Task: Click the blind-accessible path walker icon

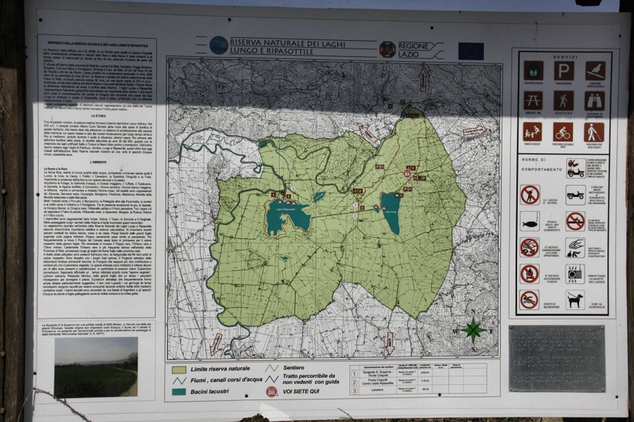Action: tap(594, 132)
